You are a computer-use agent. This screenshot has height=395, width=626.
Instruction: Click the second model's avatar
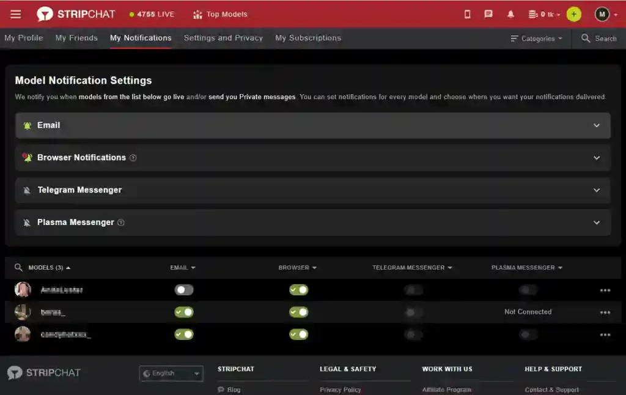tap(23, 312)
